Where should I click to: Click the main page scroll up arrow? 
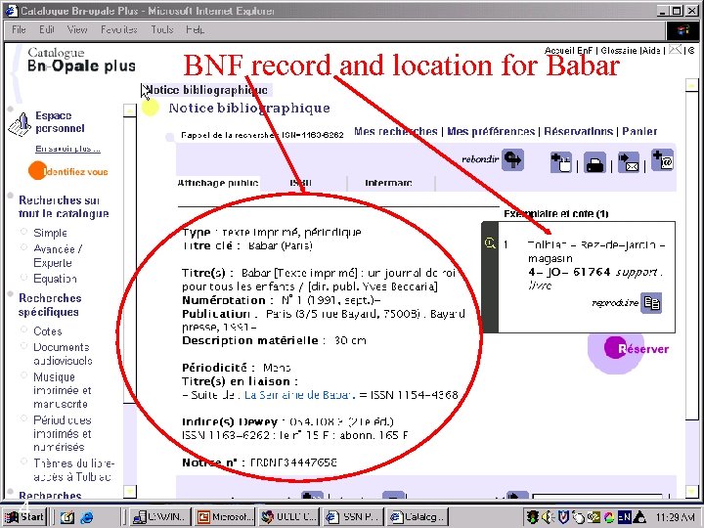click(691, 84)
